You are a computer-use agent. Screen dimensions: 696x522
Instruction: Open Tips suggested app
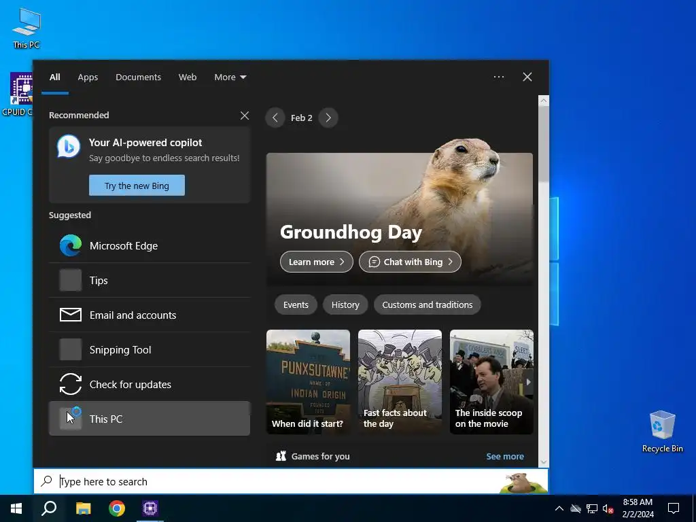coord(150,280)
